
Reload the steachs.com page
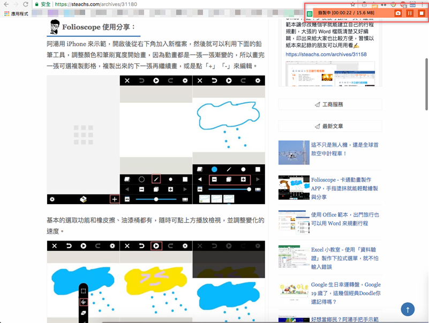[x=26, y=4]
